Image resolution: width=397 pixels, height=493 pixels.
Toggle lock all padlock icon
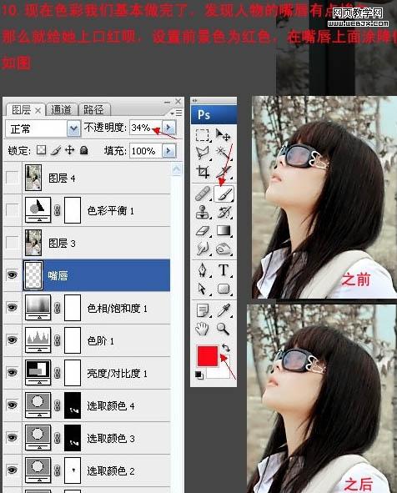[83, 150]
